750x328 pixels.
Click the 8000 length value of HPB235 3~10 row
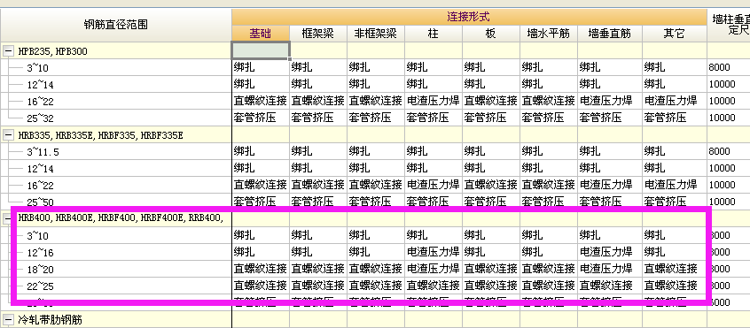[x=719, y=68]
